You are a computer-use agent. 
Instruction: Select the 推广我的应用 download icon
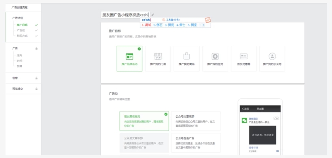click(215, 56)
